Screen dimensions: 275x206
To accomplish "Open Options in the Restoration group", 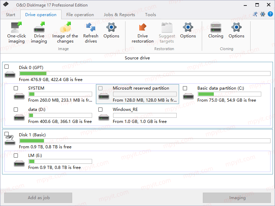I will [188, 30].
